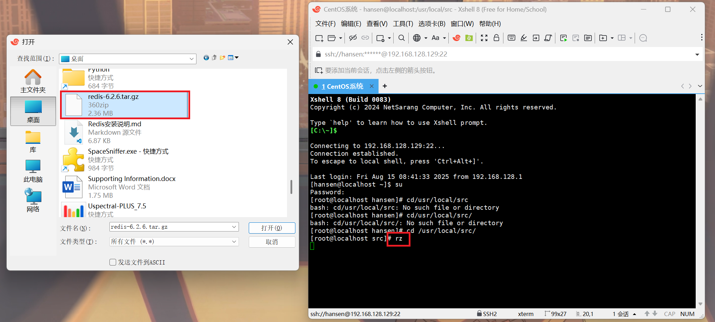Click the green Xftp file transfer icon
Screen dimensions: 715x322
click(469, 38)
